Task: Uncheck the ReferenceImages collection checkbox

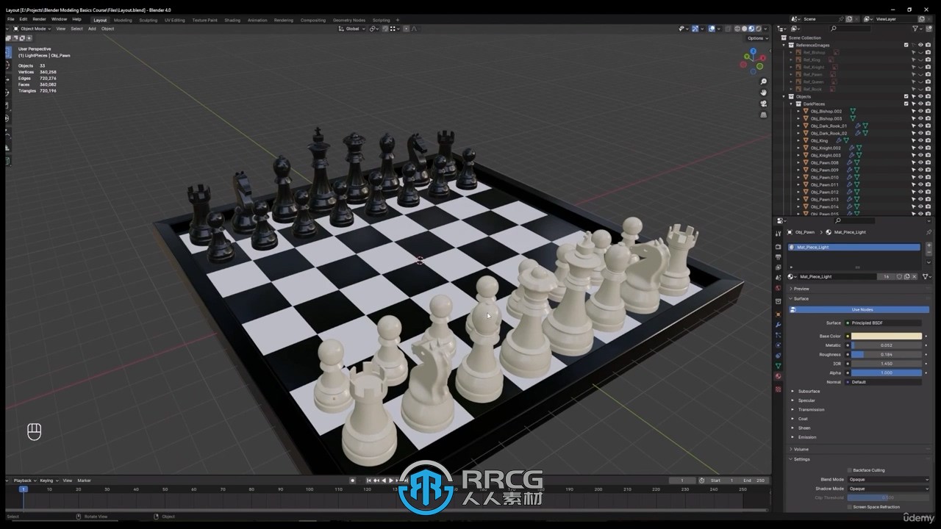Action: point(906,45)
